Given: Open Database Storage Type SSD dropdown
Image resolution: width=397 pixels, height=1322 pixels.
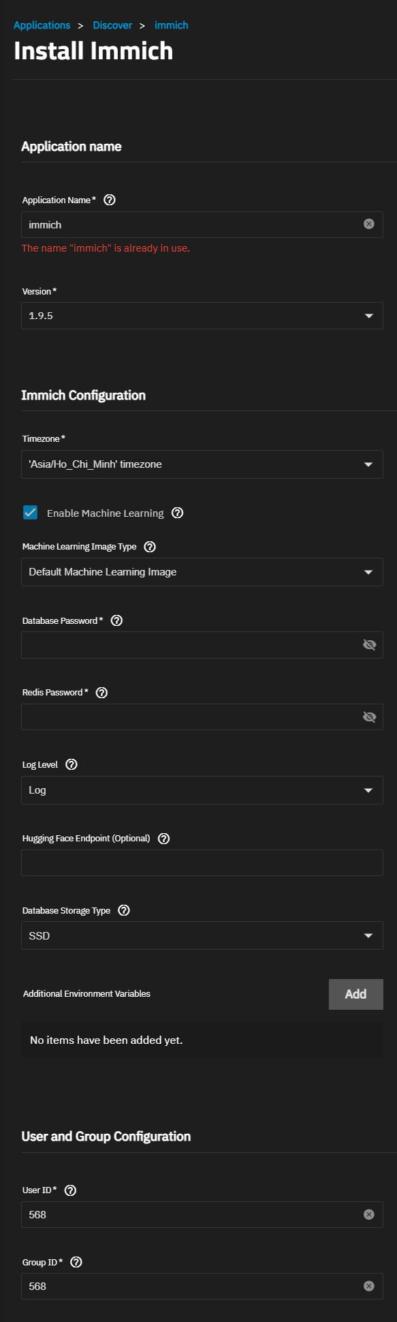Looking at the screenshot, I should click(x=202, y=935).
